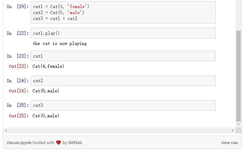Click the horizontal scrollbar left arrow
244x150 pixels.
(6, 131)
